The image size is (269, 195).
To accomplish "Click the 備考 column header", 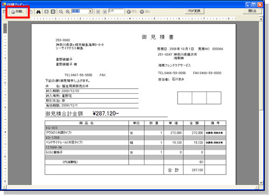I will [215, 123].
